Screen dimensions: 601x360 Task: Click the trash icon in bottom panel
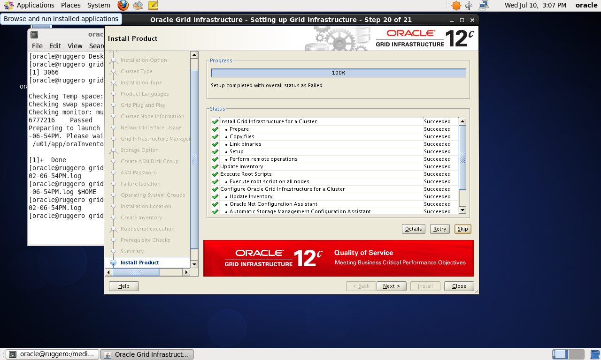click(x=594, y=354)
